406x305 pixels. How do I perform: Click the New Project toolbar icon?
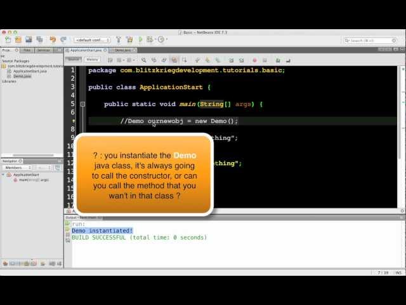tap(18, 39)
